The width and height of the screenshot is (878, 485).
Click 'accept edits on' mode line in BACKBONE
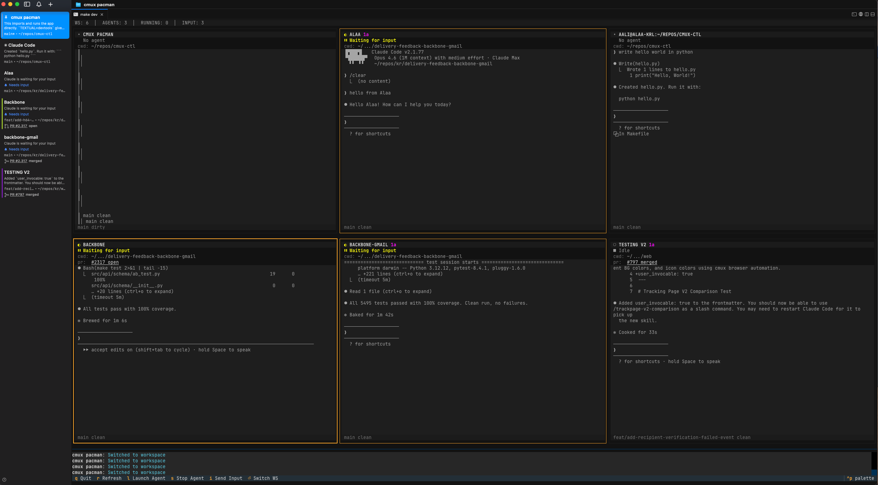coord(167,350)
